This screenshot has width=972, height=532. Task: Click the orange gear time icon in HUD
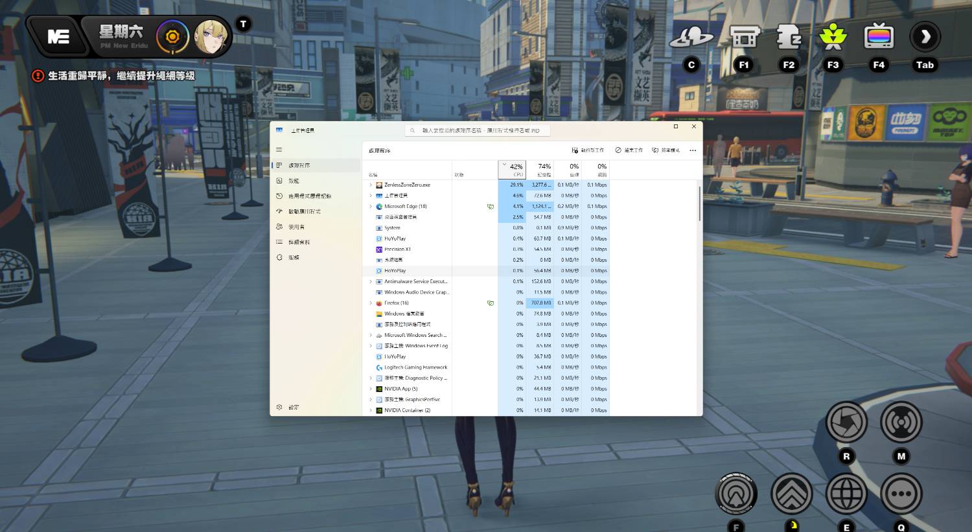click(172, 37)
